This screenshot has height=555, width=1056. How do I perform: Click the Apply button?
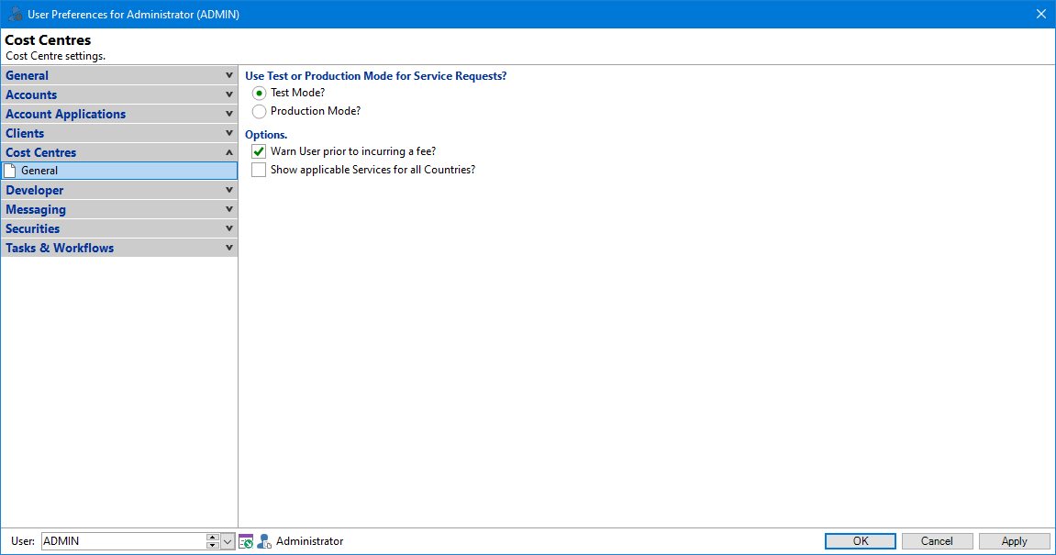pyautogui.click(x=1014, y=541)
